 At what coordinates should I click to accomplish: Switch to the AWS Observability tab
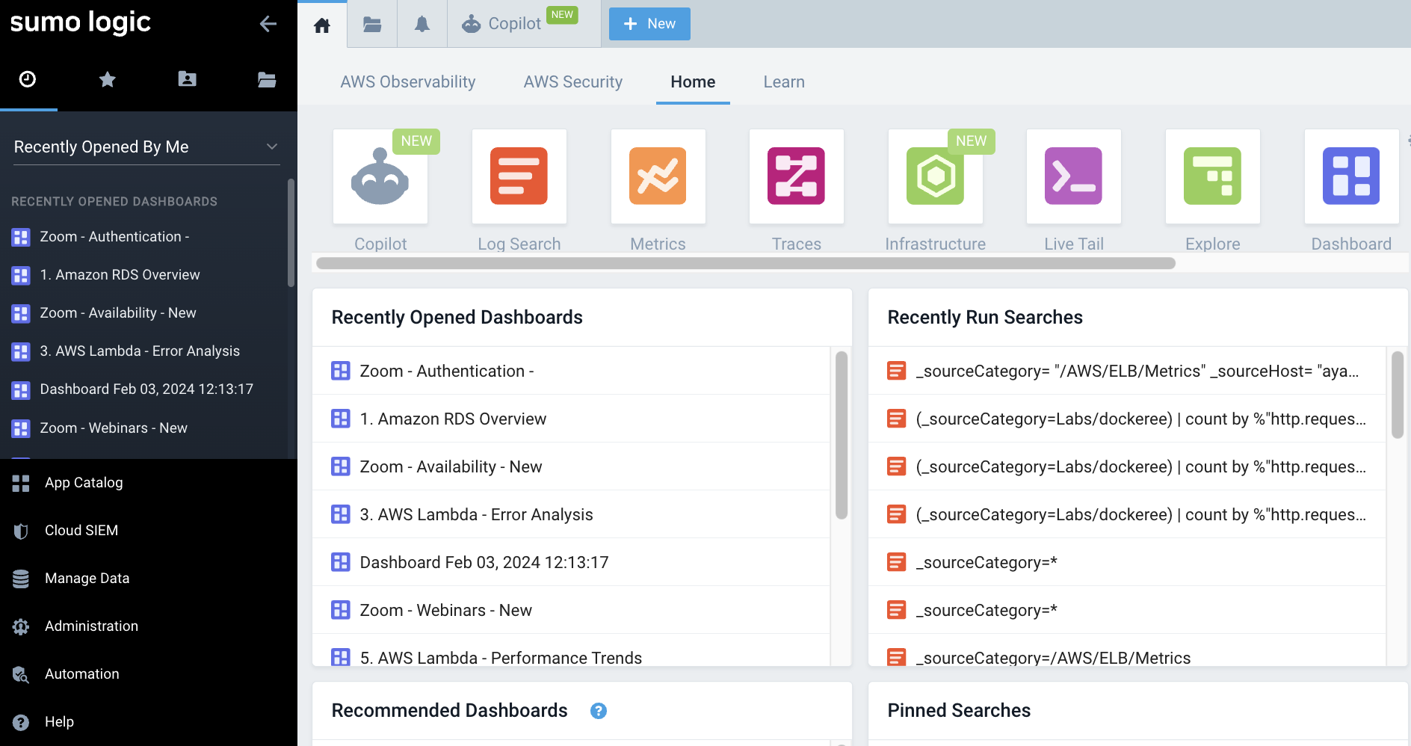[x=408, y=81]
